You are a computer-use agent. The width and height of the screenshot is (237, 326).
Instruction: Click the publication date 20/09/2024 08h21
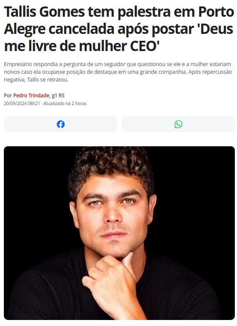point(22,103)
